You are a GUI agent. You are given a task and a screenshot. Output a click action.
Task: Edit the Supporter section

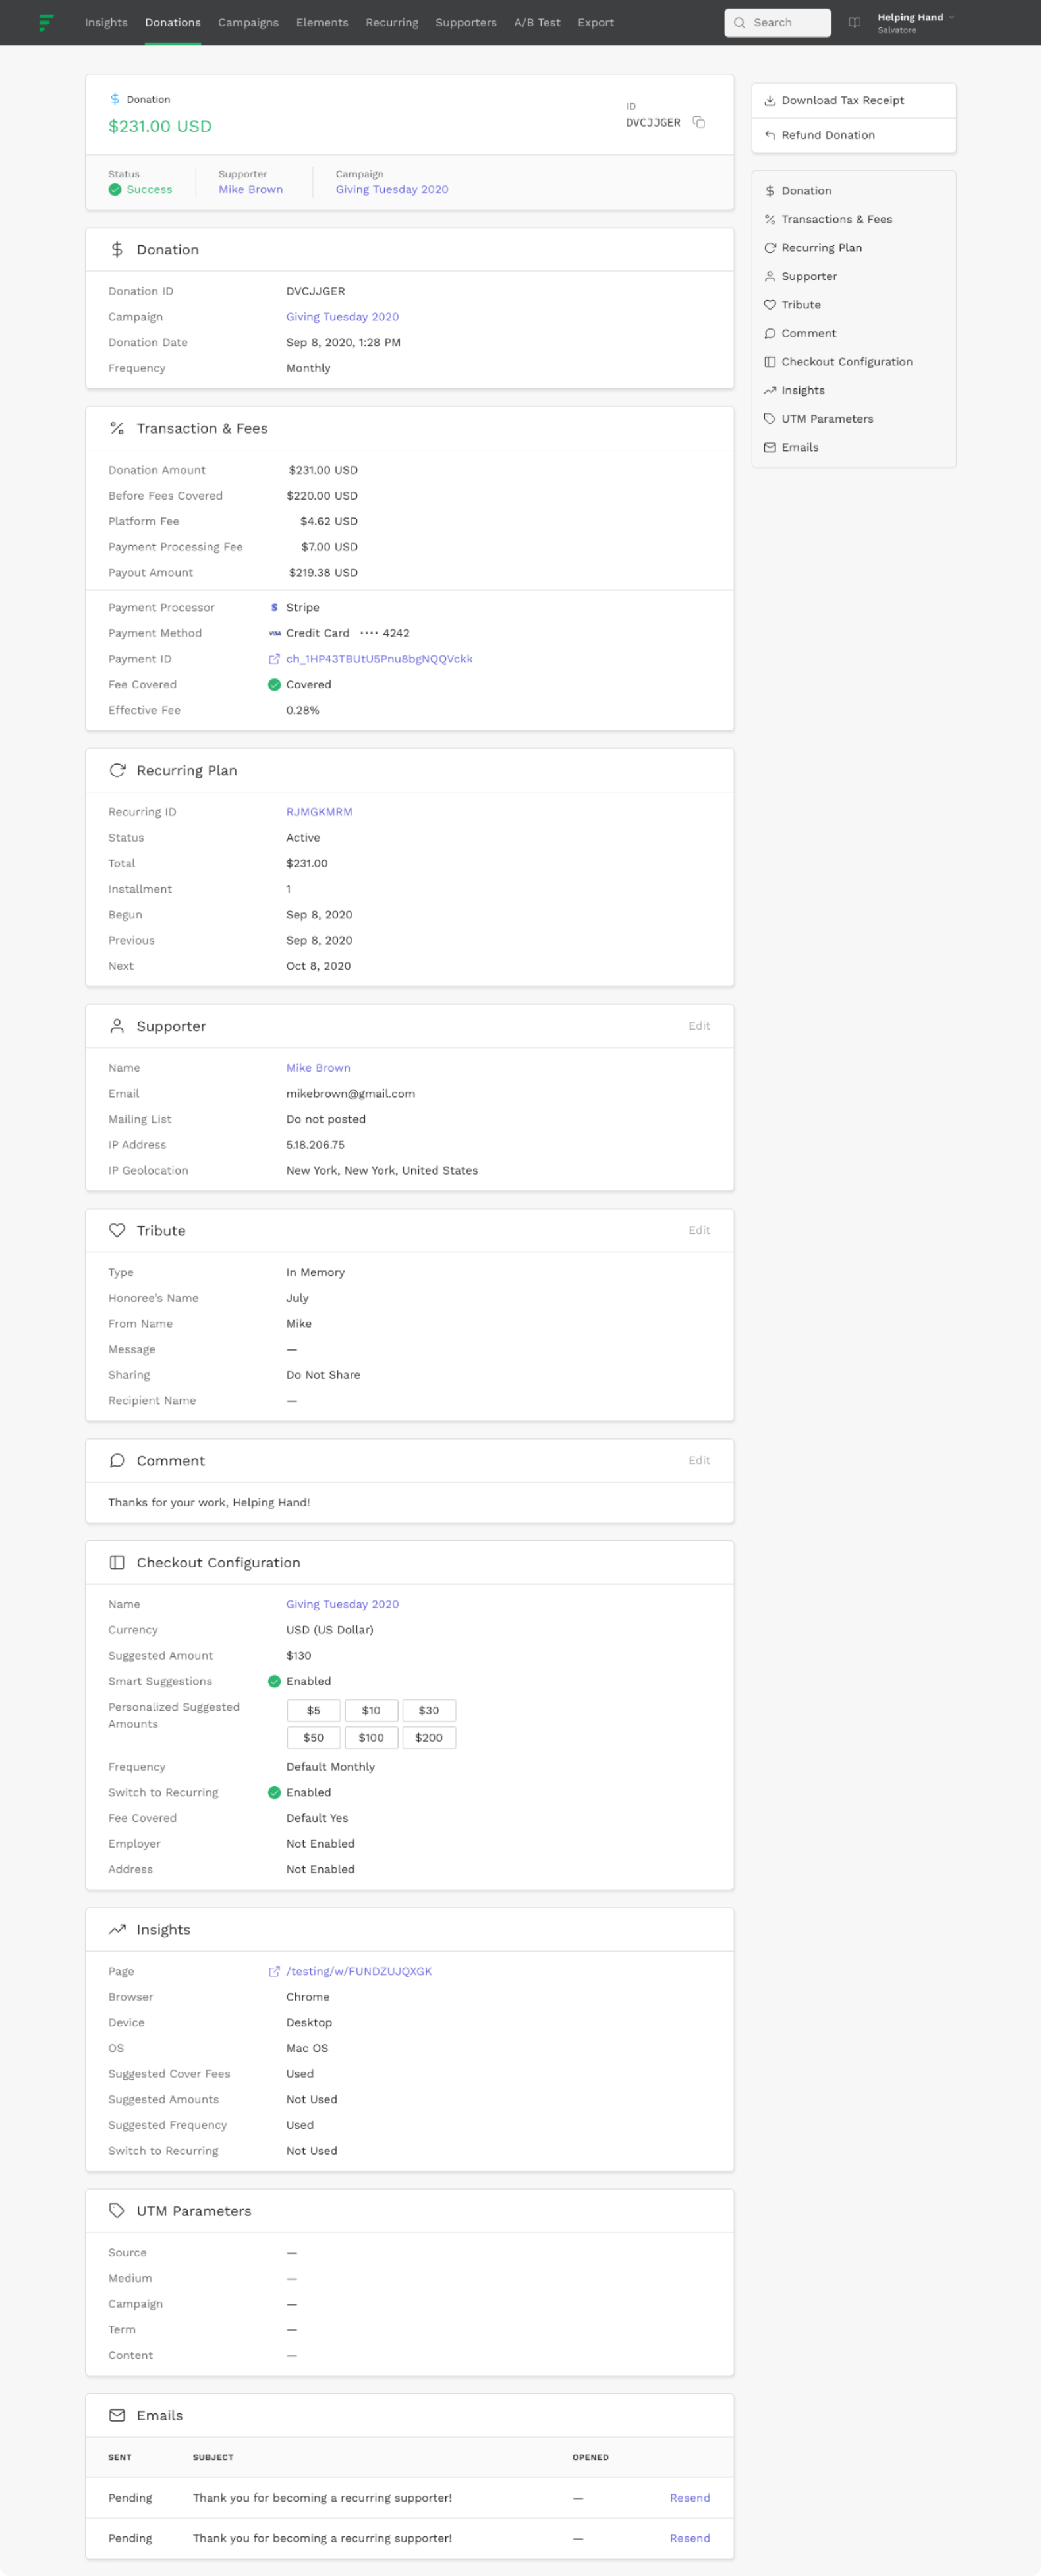coord(699,1026)
